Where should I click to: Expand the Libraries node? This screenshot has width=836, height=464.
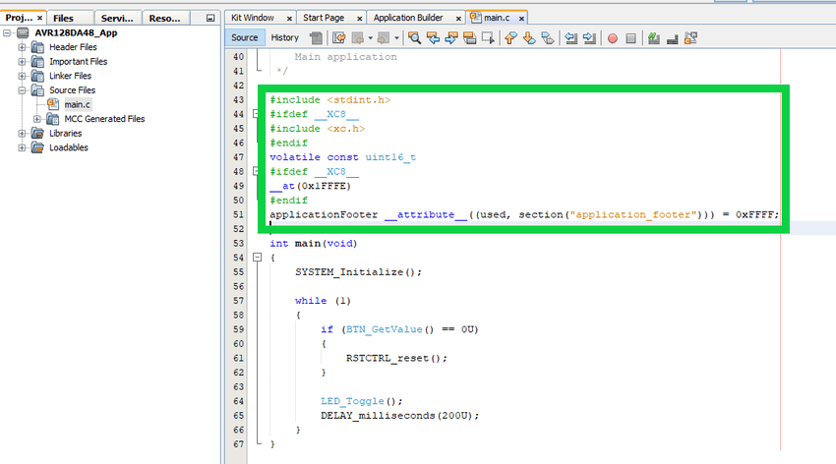tap(23, 133)
